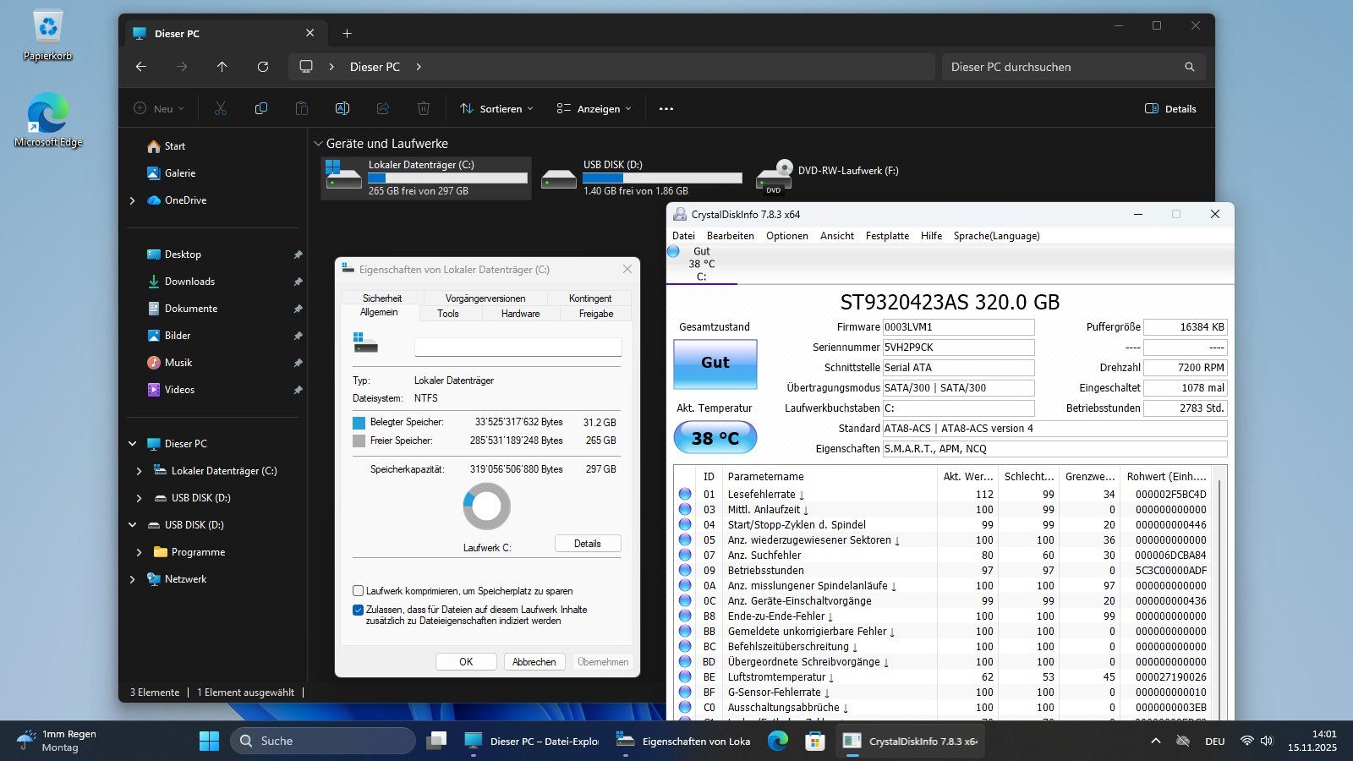Click the Share icon in Explorer toolbar

tap(383, 108)
